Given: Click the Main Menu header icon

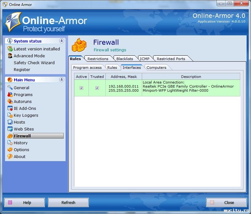Looking at the screenshot, I should click(10, 80).
